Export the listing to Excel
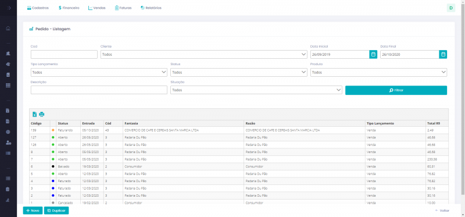The image size is (465, 217). (x=35, y=114)
